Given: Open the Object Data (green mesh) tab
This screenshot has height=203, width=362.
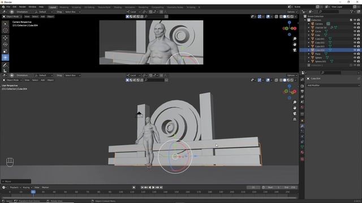Looking at the screenshot, I should 302,147.
